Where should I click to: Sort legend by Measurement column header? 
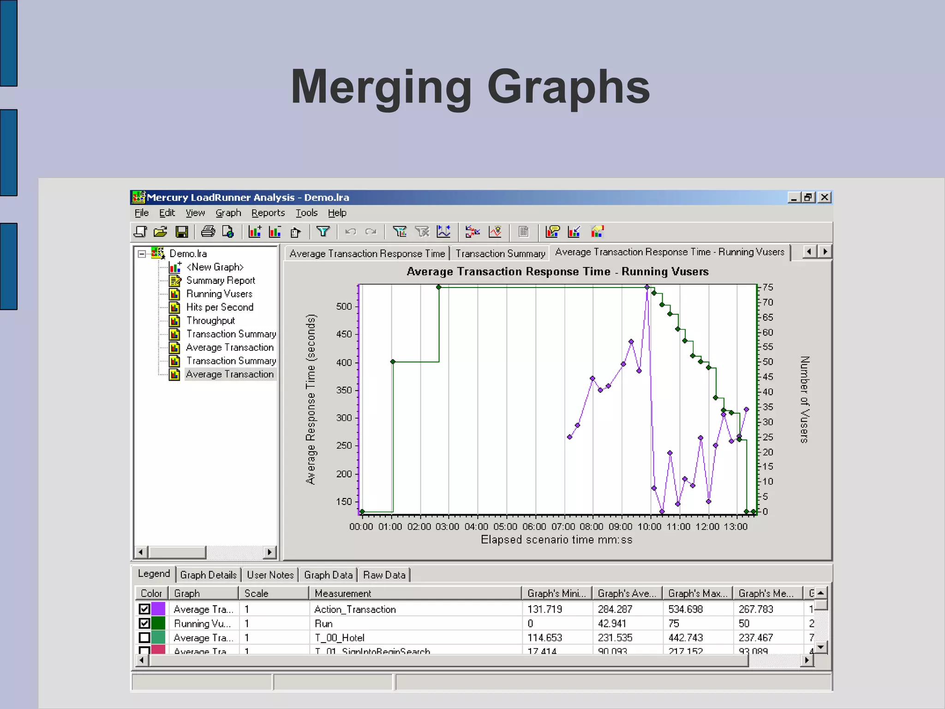[x=415, y=593]
